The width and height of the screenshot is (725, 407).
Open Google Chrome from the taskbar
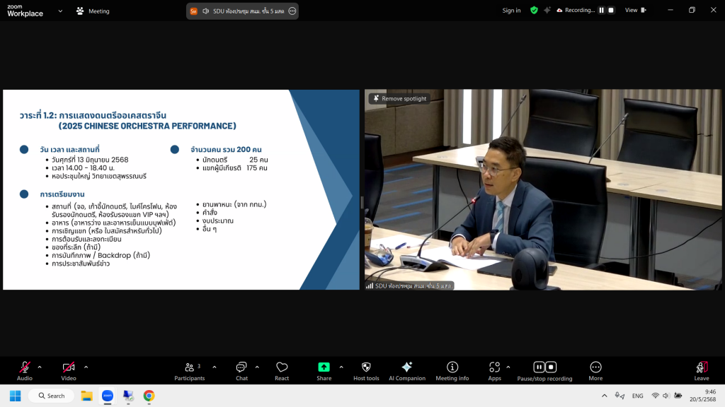(149, 396)
